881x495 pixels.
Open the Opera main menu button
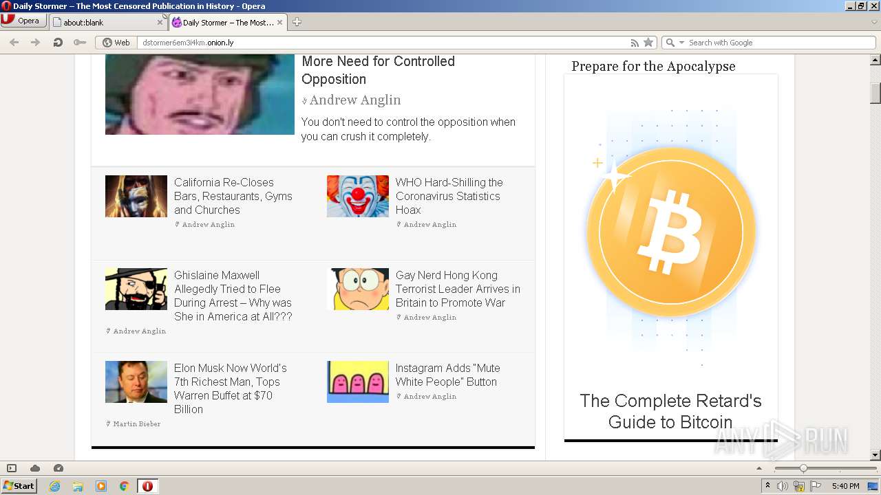[x=23, y=21]
